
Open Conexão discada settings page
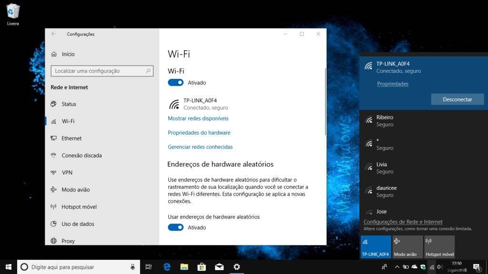(x=102, y=156)
